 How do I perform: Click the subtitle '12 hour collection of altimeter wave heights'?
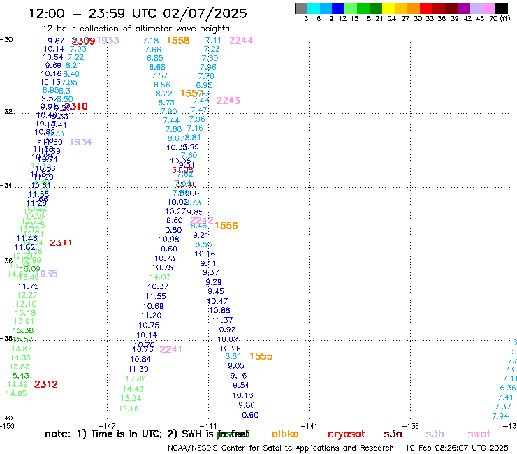click(136, 29)
